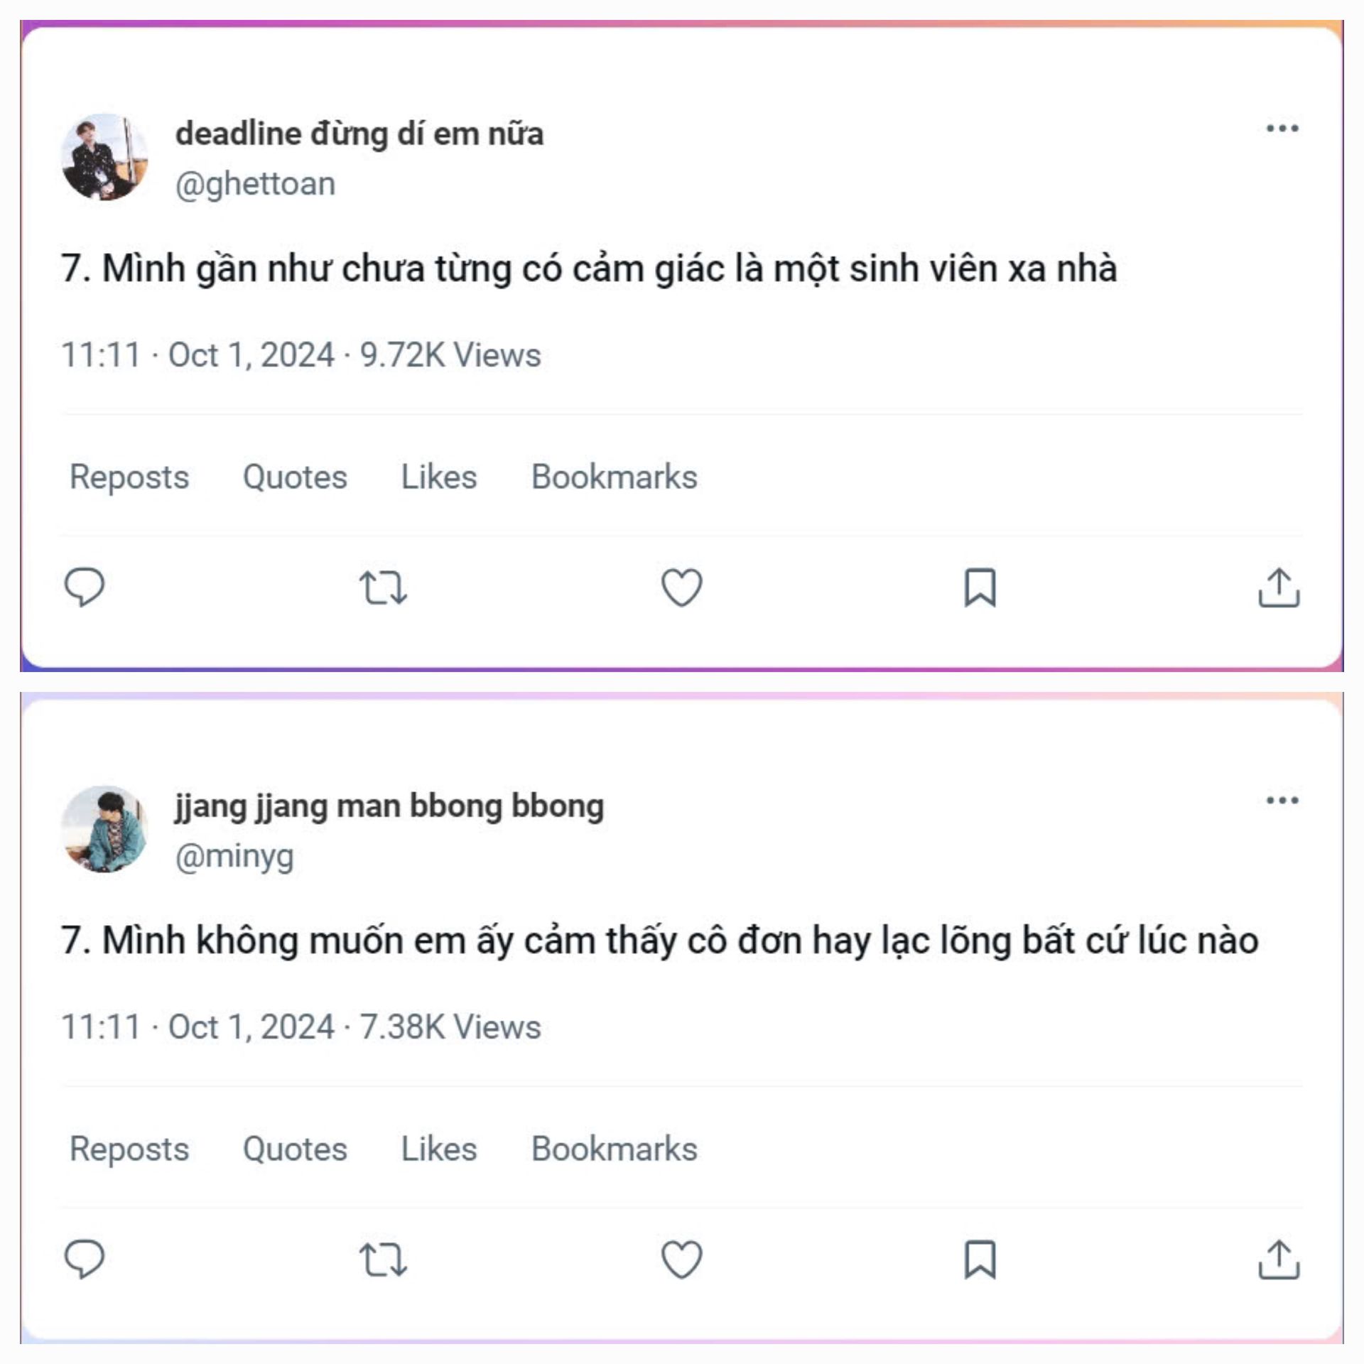This screenshot has height=1364, width=1364.
Task: Click the @ghettoan username handle
Action: pyautogui.click(x=255, y=184)
